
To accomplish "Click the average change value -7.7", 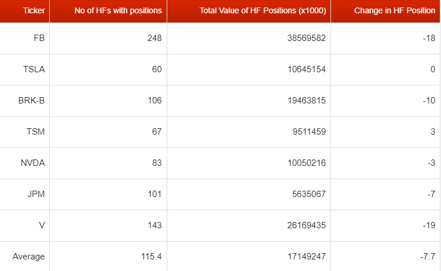I will [428, 257].
